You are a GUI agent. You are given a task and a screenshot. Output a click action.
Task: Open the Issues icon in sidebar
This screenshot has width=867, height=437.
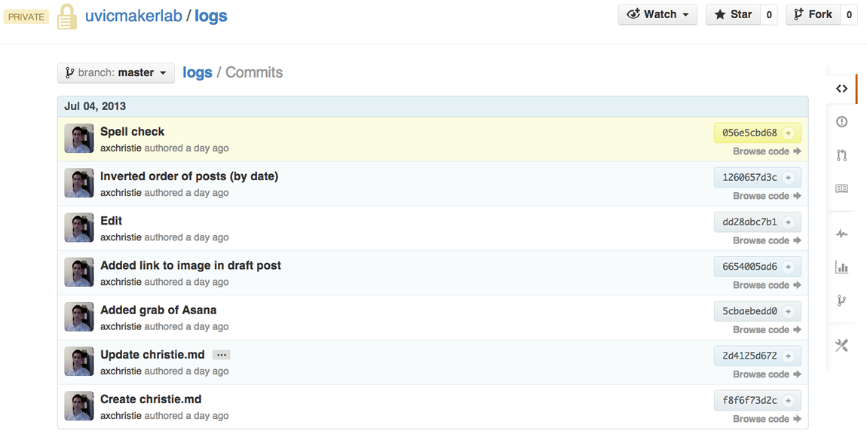[841, 122]
